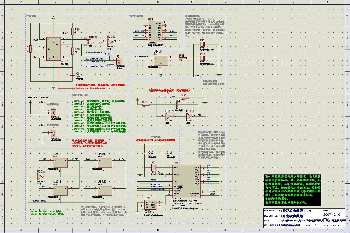Screen dimensions: 350x233
Task: Click the date 2007-12-10 in title block
Action: (331, 214)
